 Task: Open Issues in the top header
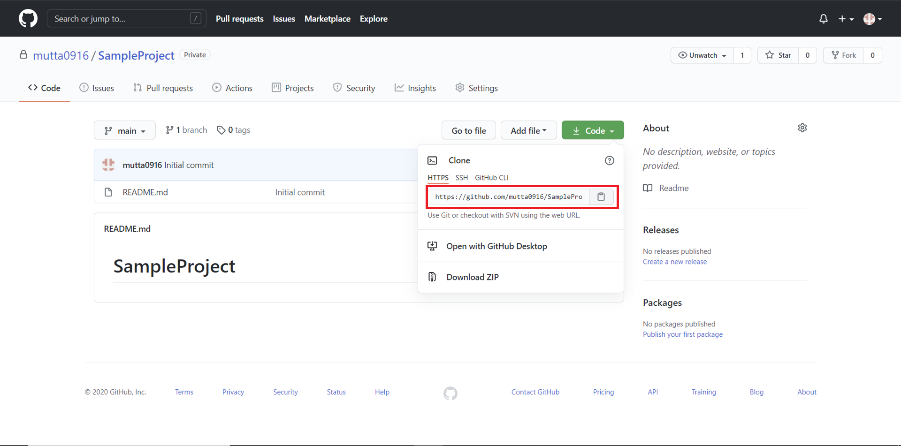click(x=284, y=19)
